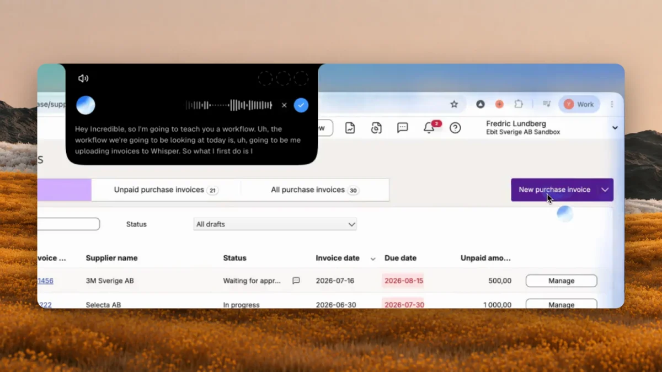Open the report chart document icon
The image size is (662, 372).
[350, 128]
